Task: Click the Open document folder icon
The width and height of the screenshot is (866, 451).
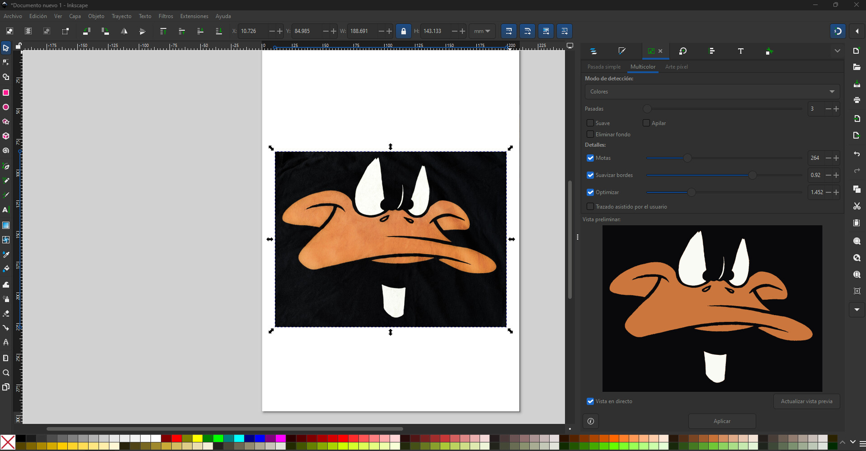Action: 857,67
